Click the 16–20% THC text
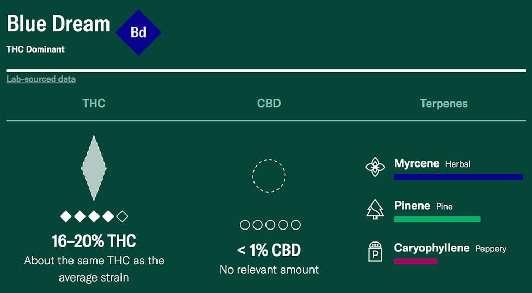Viewport: 532px width, 293px height. (x=94, y=241)
